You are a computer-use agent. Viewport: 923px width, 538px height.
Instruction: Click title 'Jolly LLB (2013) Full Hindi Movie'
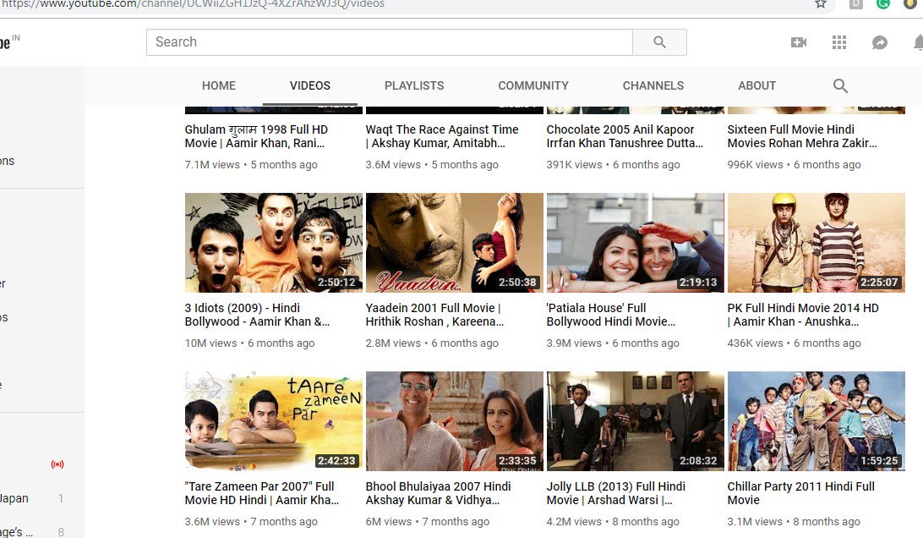[x=615, y=493]
